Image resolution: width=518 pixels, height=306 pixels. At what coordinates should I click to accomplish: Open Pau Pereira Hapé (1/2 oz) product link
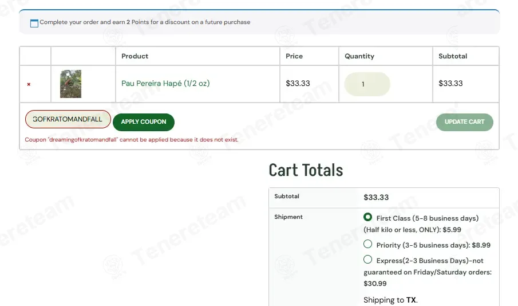click(x=165, y=83)
